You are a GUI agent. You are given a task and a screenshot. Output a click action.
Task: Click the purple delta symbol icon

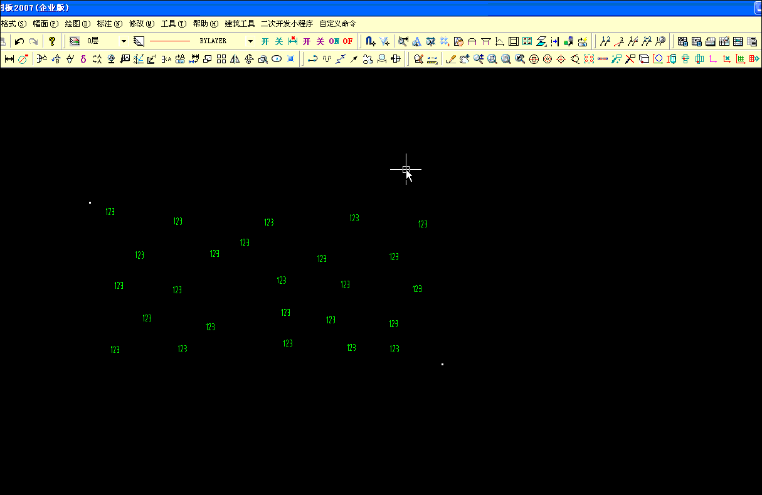coord(83,59)
